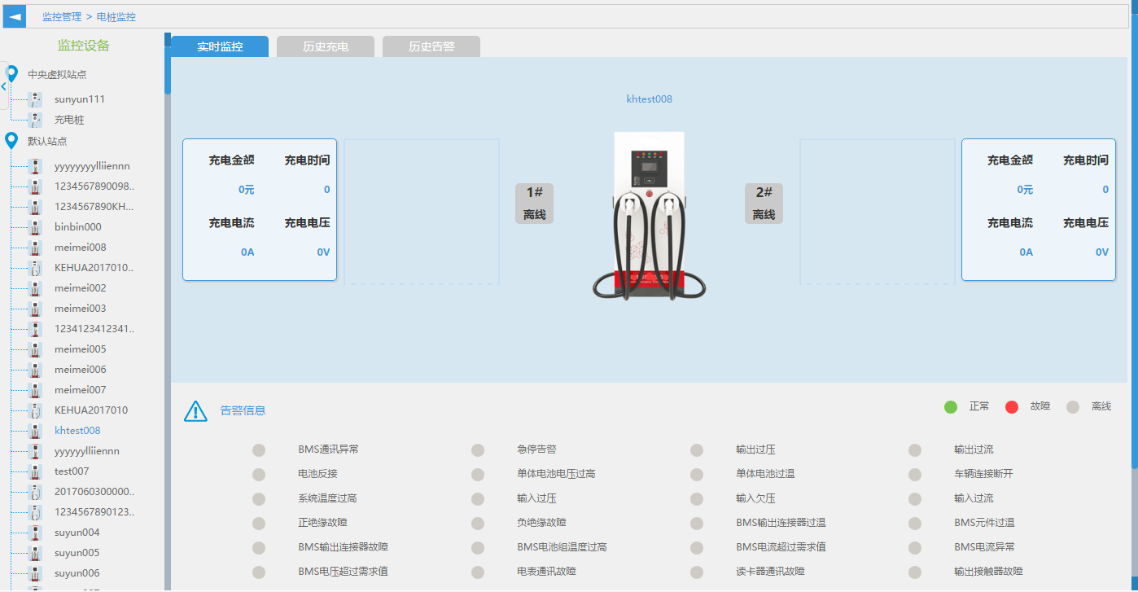Click charger icon beside 充电桩
This screenshot has width=1138, height=592.
[35, 120]
